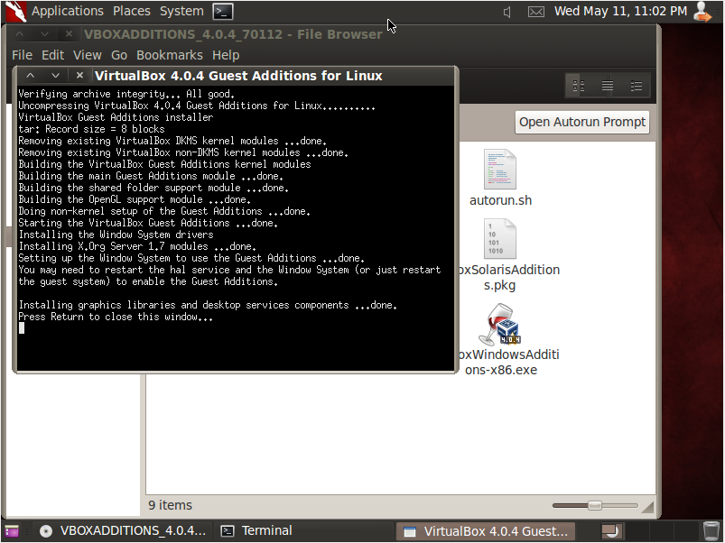Image resolution: width=725 pixels, height=543 pixels.
Task: Click down-arrow button on Guest Additions titlebar
Action: click(x=55, y=75)
